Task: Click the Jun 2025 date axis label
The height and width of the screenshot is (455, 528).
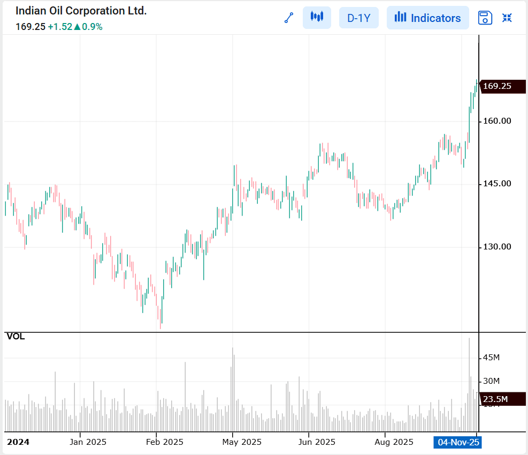Action: (x=317, y=442)
